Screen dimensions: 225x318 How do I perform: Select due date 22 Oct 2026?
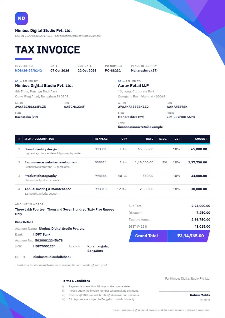point(87,71)
